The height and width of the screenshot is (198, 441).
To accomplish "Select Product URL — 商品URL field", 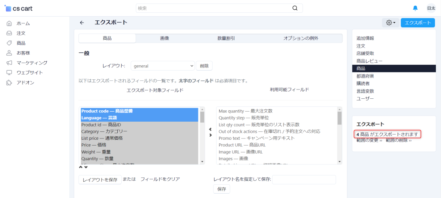I will [277, 145].
